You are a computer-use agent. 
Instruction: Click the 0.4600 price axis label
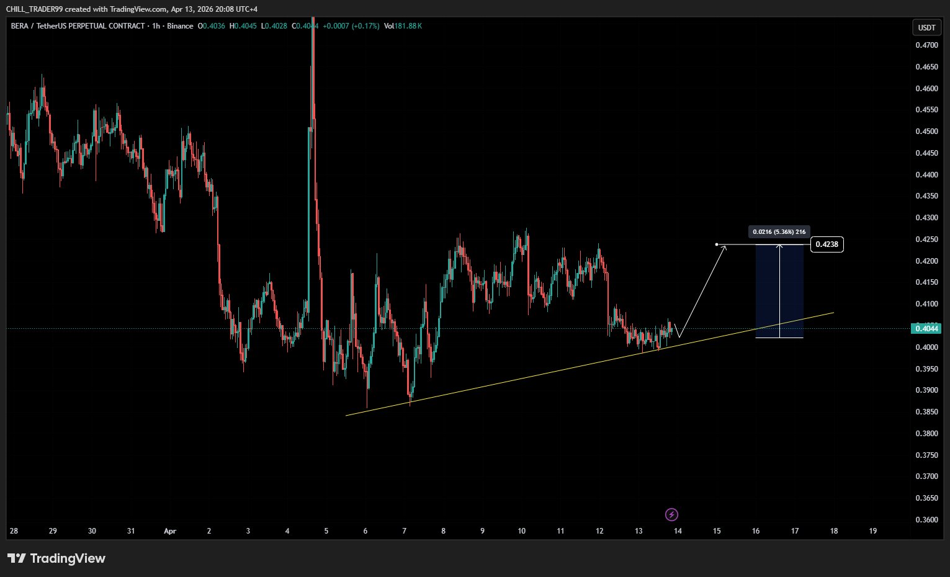926,89
